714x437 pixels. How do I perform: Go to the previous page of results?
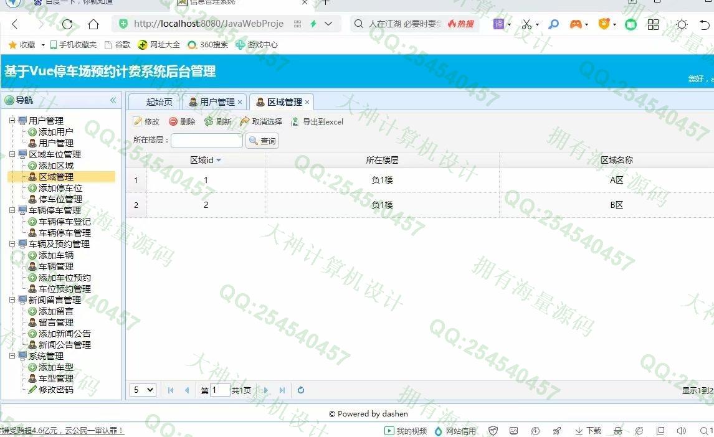coord(187,390)
